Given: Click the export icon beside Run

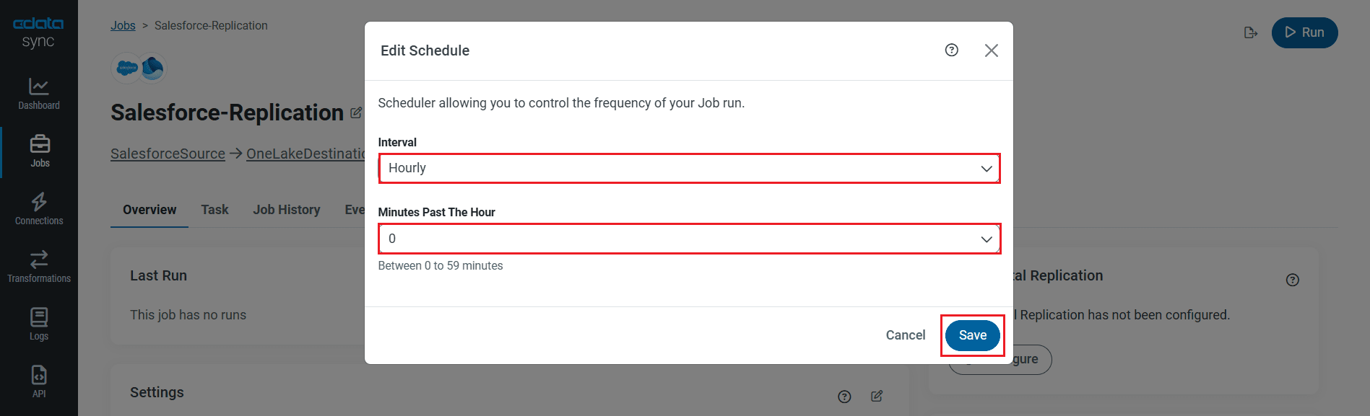Looking at the screenshot, I should point(1251,32).
